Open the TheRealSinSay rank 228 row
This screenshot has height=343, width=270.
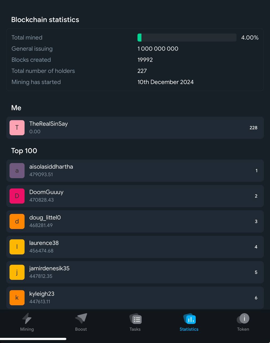pos(135,128)
